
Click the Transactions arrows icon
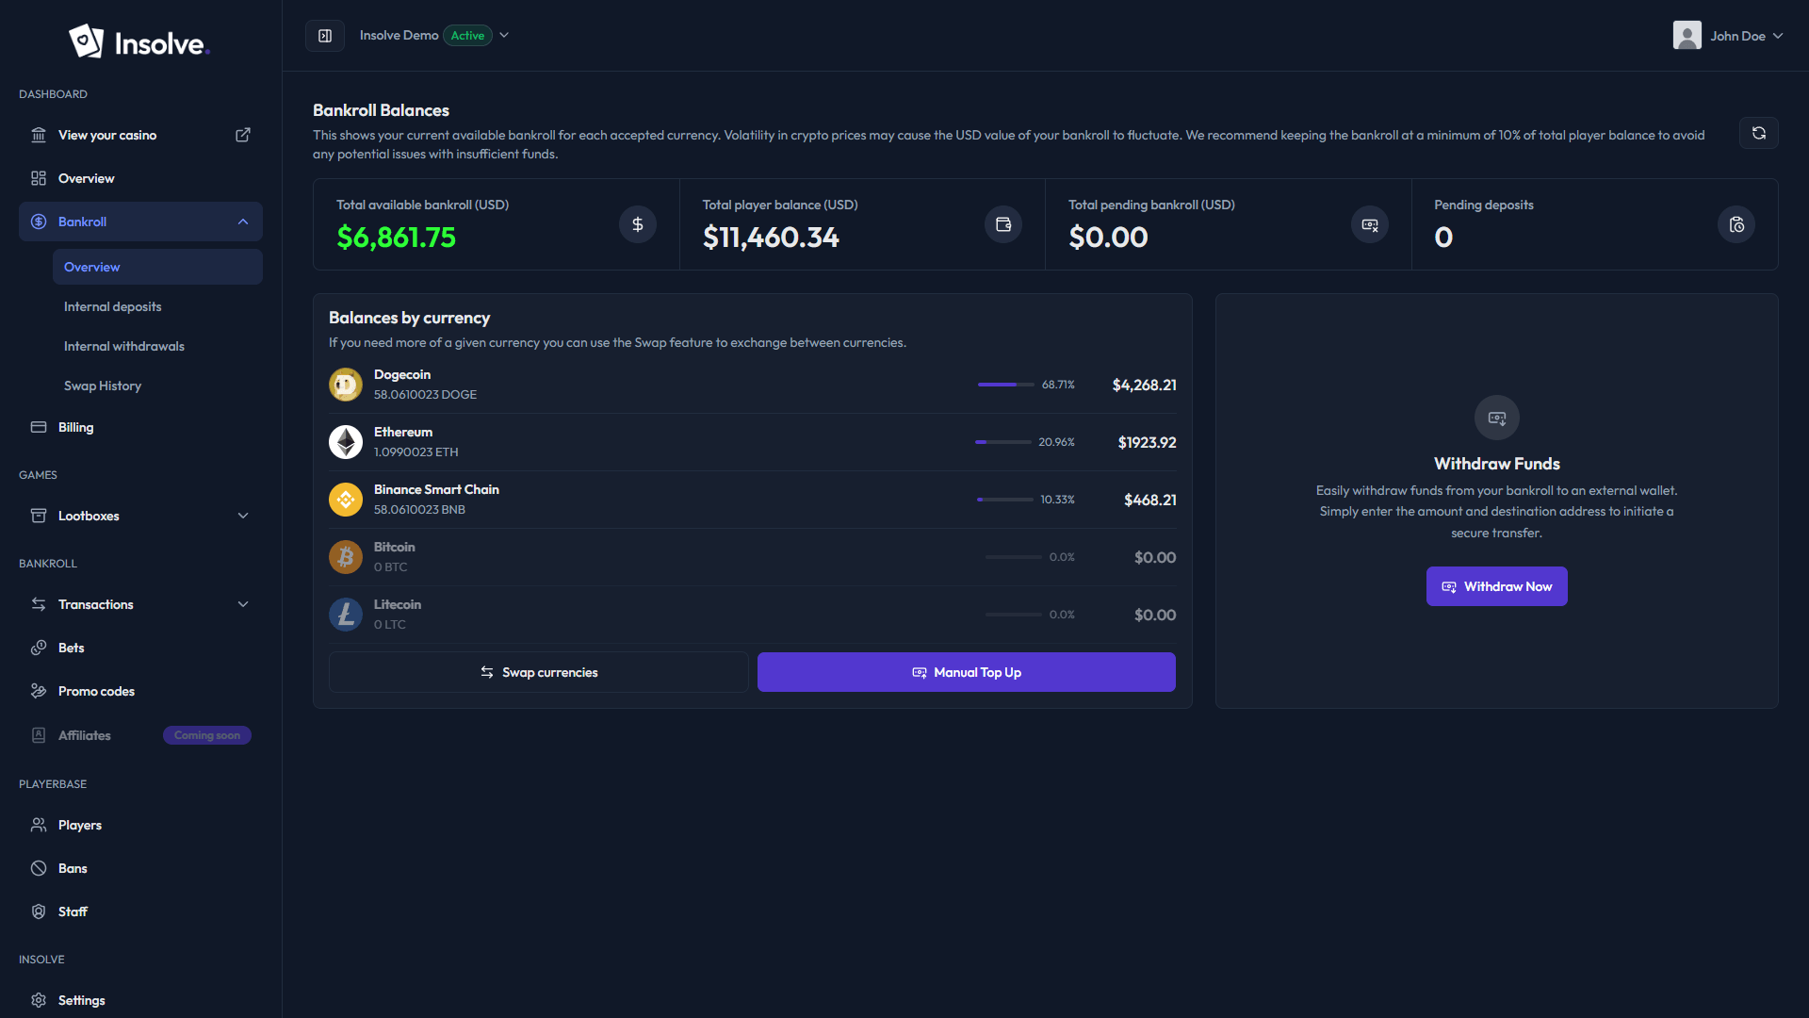point(39,604)
